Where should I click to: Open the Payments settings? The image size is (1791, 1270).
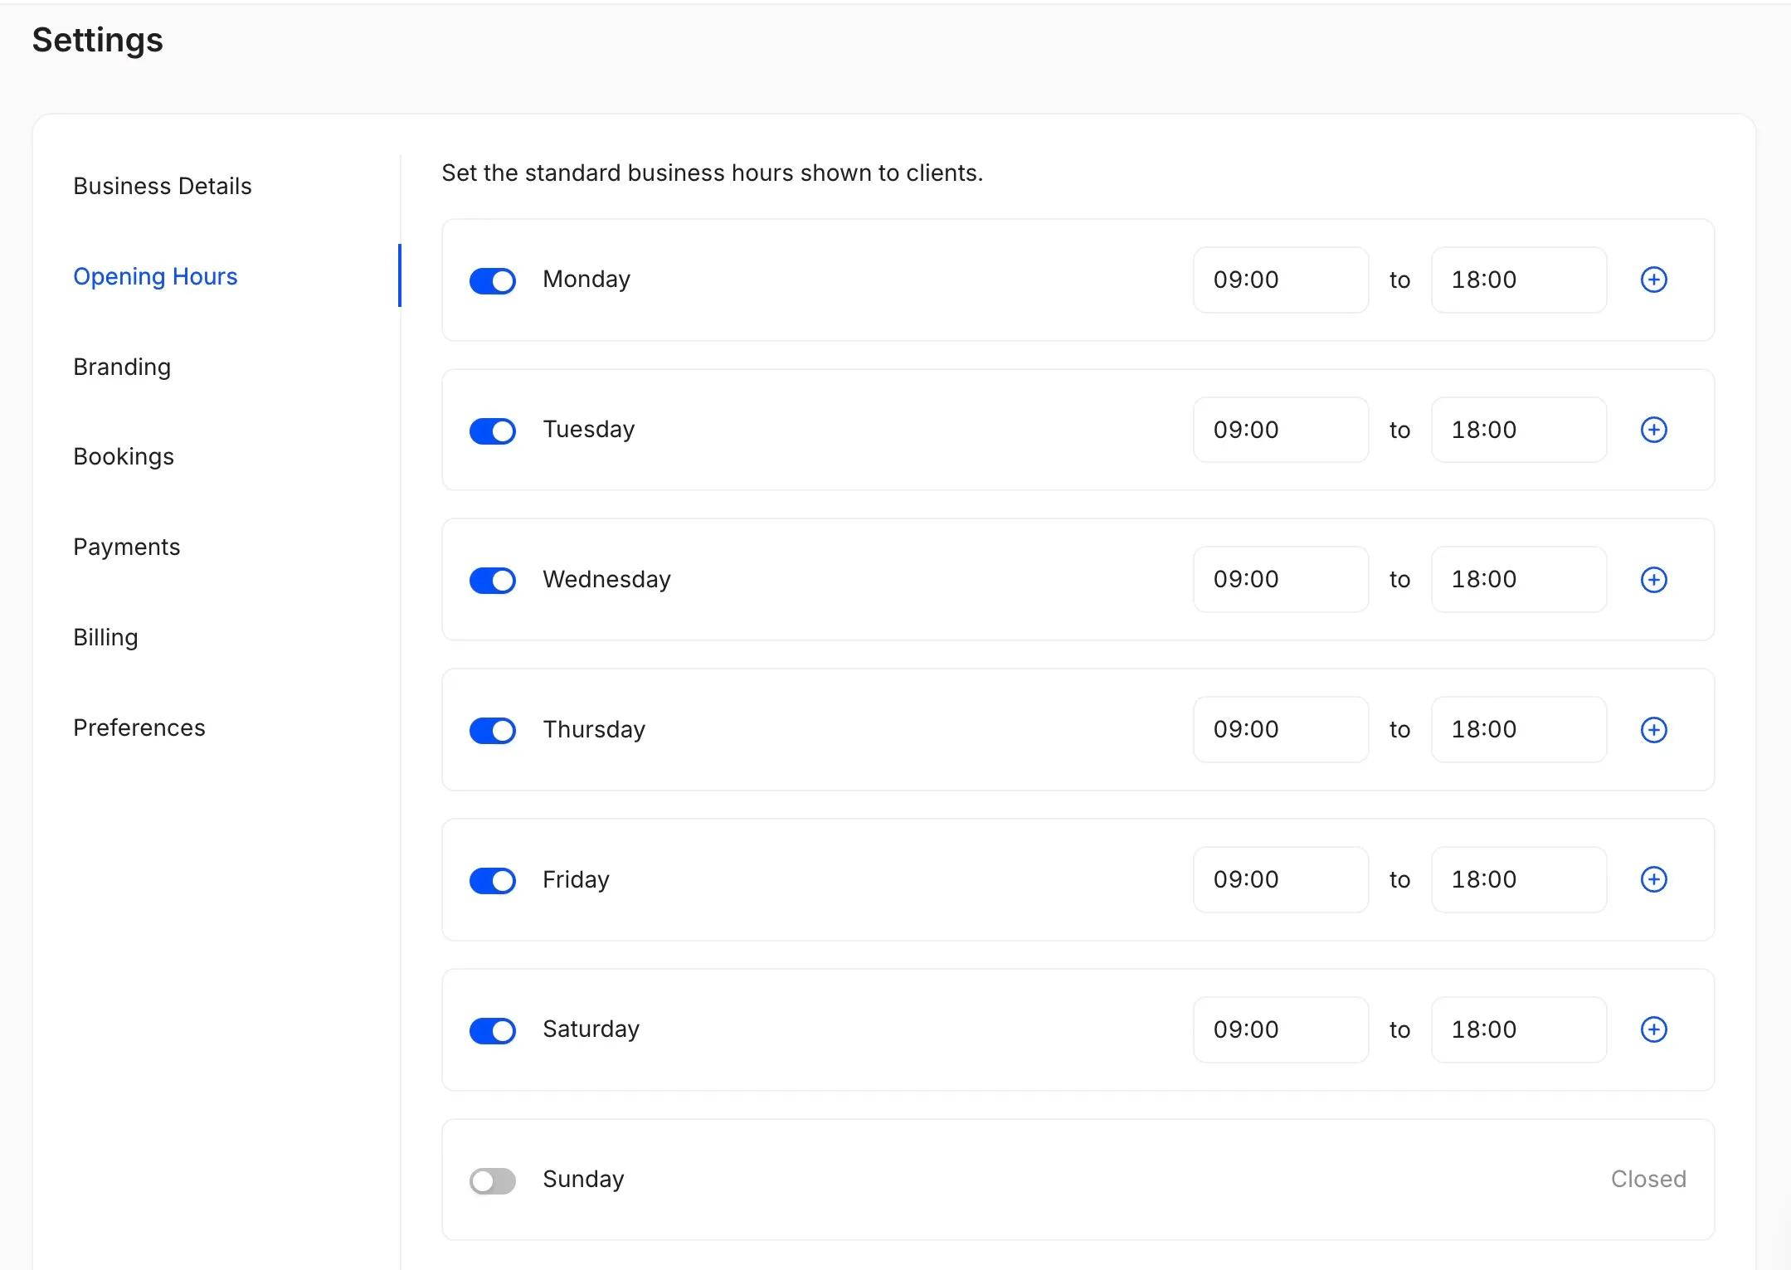pyautogui.click(x=126, y=547)
